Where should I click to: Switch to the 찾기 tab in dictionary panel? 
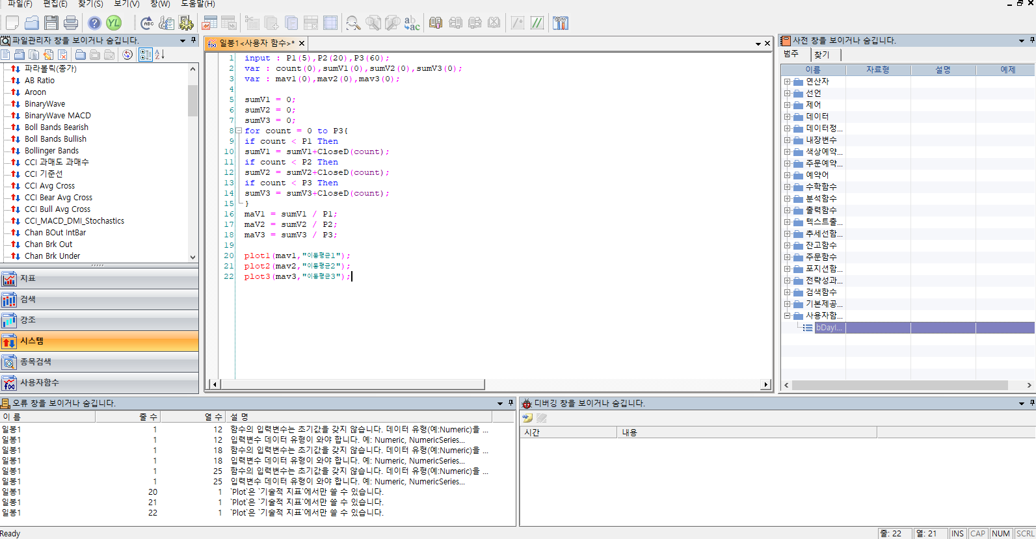coord(822,55)
